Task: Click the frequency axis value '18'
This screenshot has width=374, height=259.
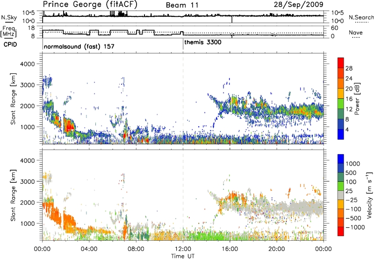Action: (x=31, y=28)
